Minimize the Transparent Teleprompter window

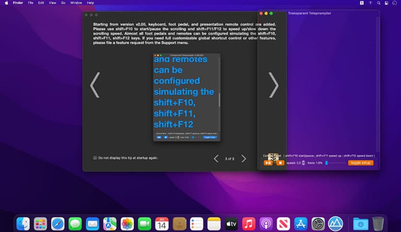[x=266, y=13]
